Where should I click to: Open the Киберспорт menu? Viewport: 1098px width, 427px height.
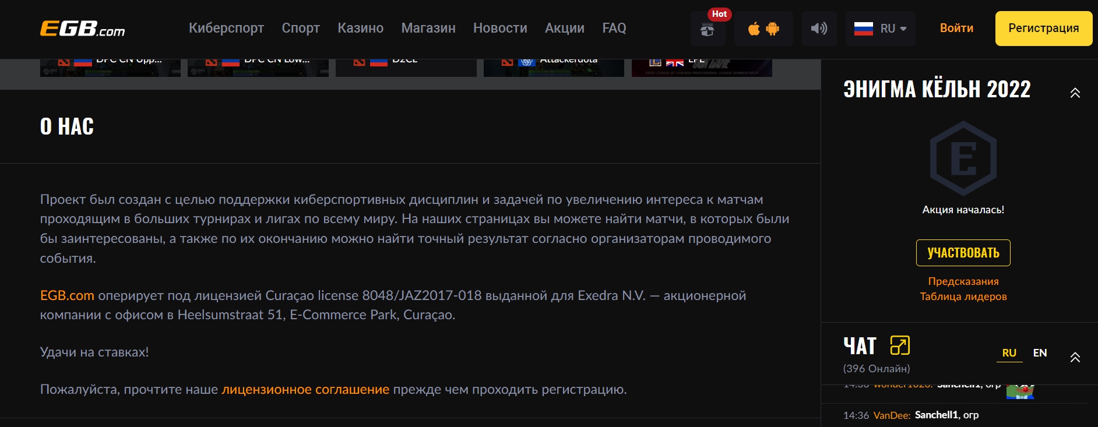(226, 28)
